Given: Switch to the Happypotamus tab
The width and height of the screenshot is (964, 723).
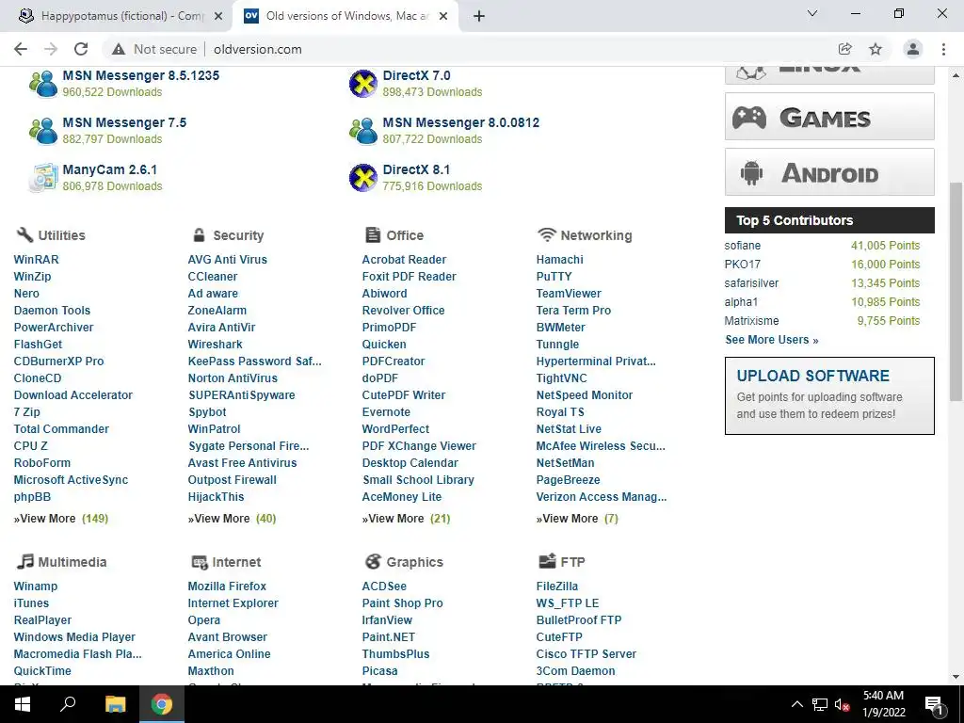Looking at the screenshot, I should click(x=120, y=16).
